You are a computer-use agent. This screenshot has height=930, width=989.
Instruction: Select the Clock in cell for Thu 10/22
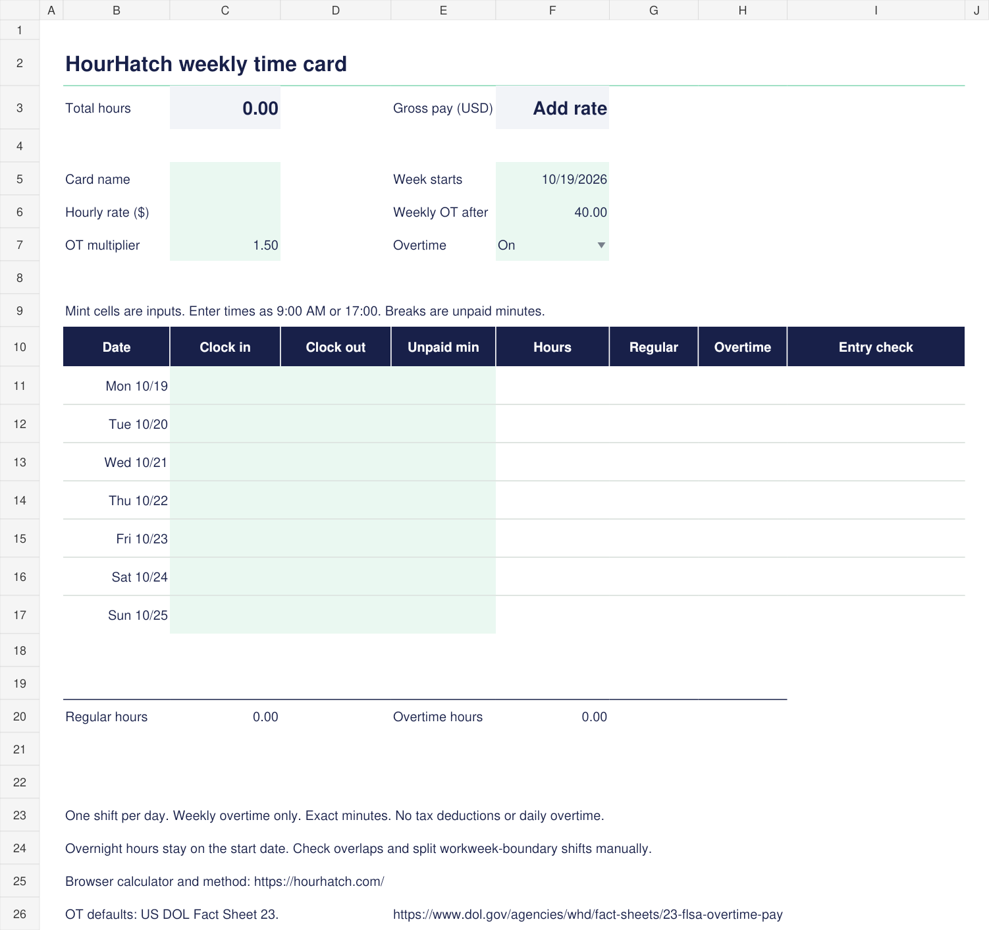pyautogui.click(x=225, y=501)
